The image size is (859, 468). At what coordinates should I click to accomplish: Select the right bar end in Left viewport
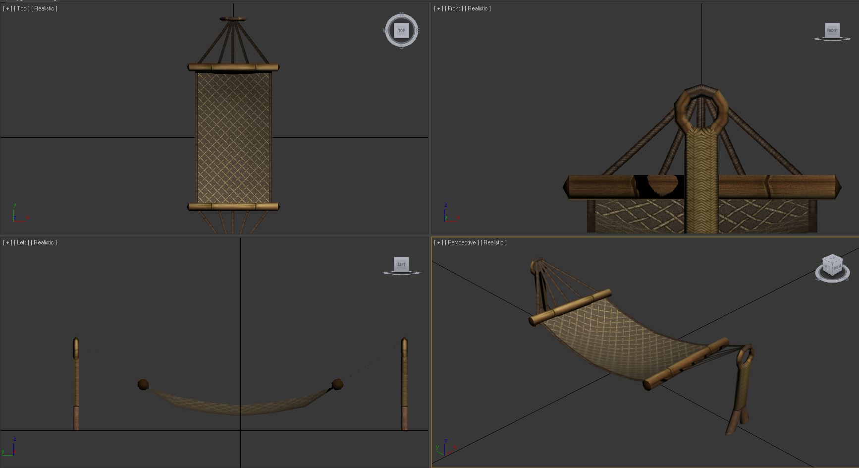[337, 384]
